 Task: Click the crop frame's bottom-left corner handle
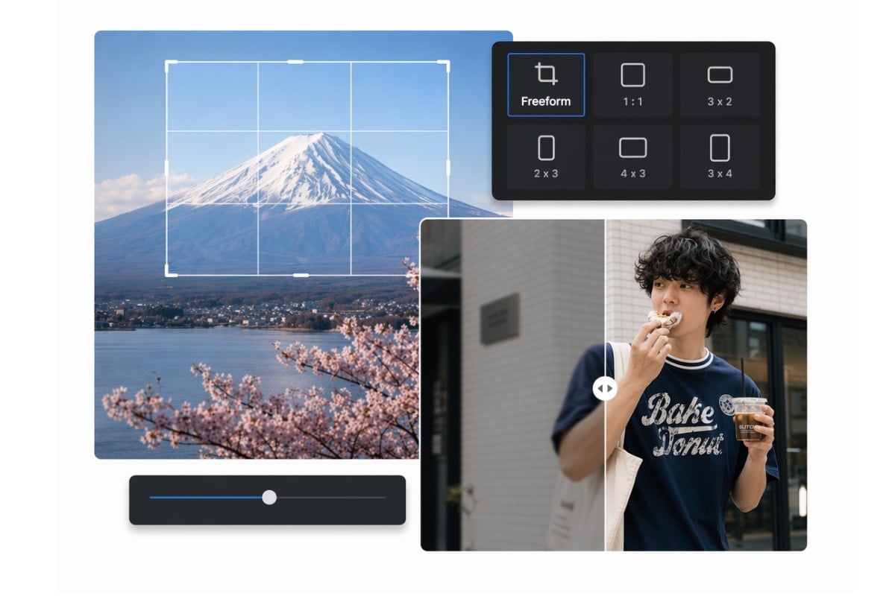pos(169,272)
